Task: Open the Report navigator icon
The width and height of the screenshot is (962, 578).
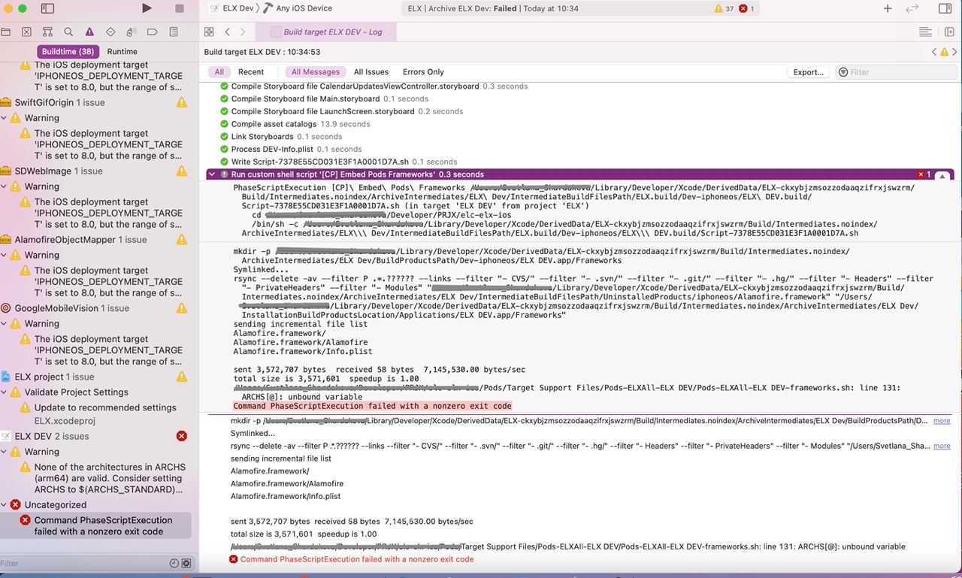Action: (174, 32)
